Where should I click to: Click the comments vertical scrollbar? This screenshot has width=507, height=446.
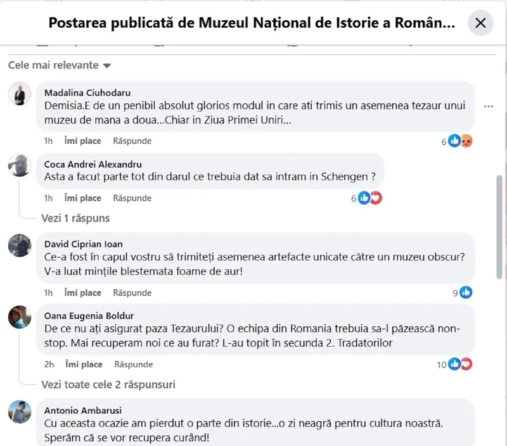[x=501, y=228]
